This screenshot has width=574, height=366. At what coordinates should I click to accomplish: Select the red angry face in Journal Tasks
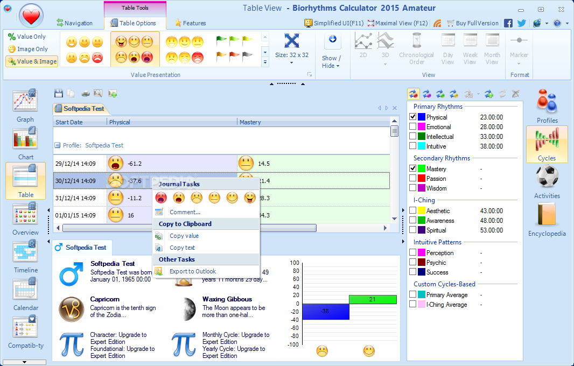[161, 198]
